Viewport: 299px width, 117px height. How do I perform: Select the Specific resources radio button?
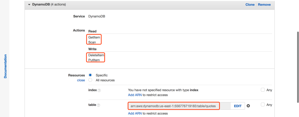[x=91, y=75]
